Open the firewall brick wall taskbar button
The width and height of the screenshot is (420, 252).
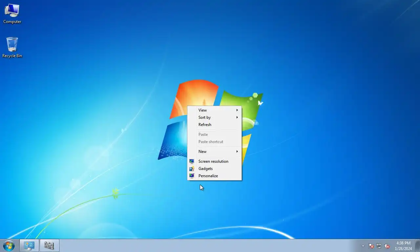(49, 245)
